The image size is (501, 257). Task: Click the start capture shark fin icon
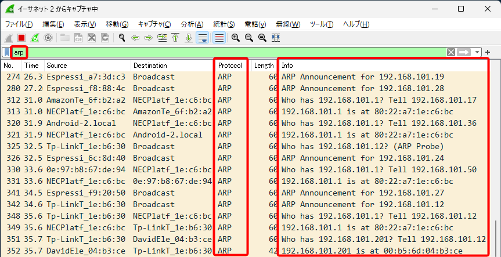8,38
